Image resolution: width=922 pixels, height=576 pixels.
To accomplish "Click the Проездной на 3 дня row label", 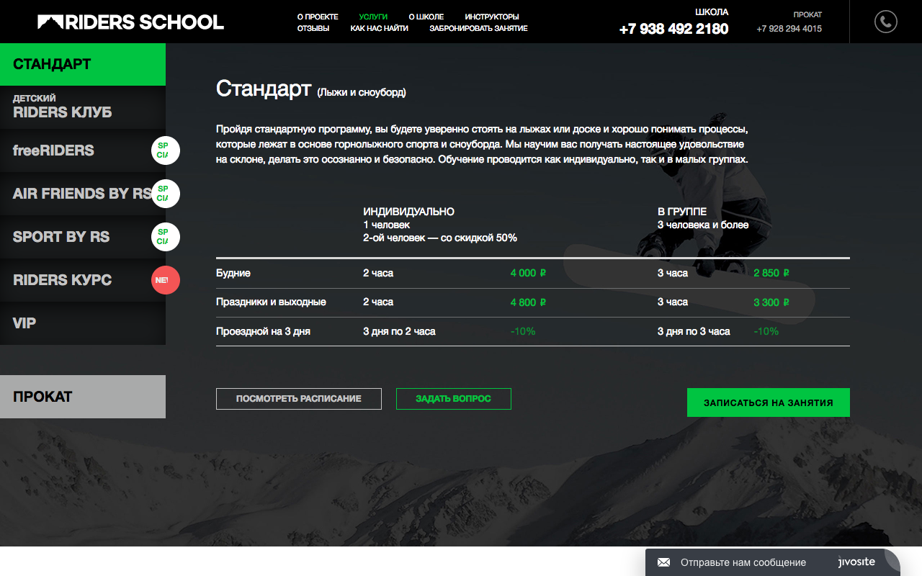I will click(x=263, y=332).
